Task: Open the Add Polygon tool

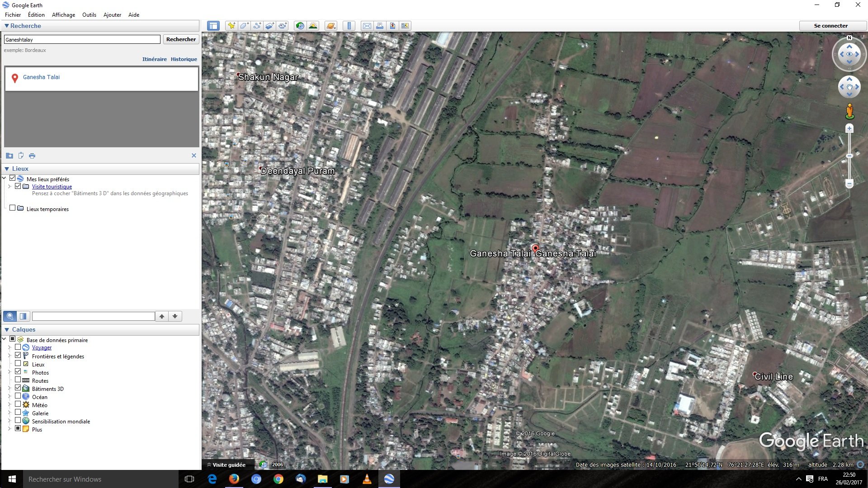Action: [x=244, y=26]
